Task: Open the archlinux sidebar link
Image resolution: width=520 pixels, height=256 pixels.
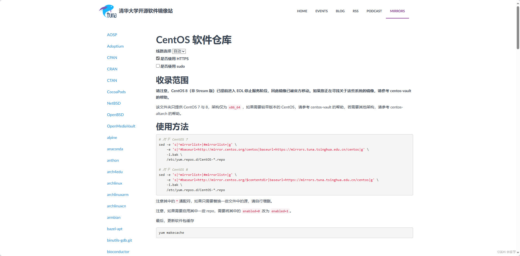Action: 114,183
